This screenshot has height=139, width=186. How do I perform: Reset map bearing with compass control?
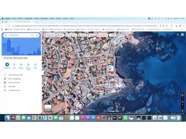click(183, 95)
